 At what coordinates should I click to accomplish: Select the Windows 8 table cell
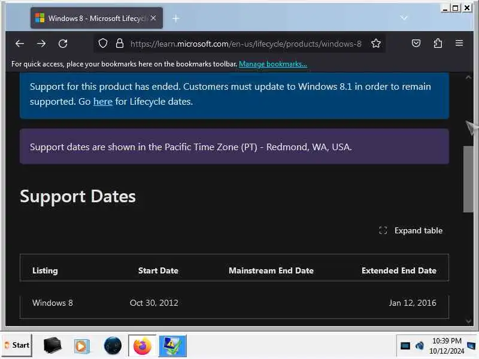point(53,303)
